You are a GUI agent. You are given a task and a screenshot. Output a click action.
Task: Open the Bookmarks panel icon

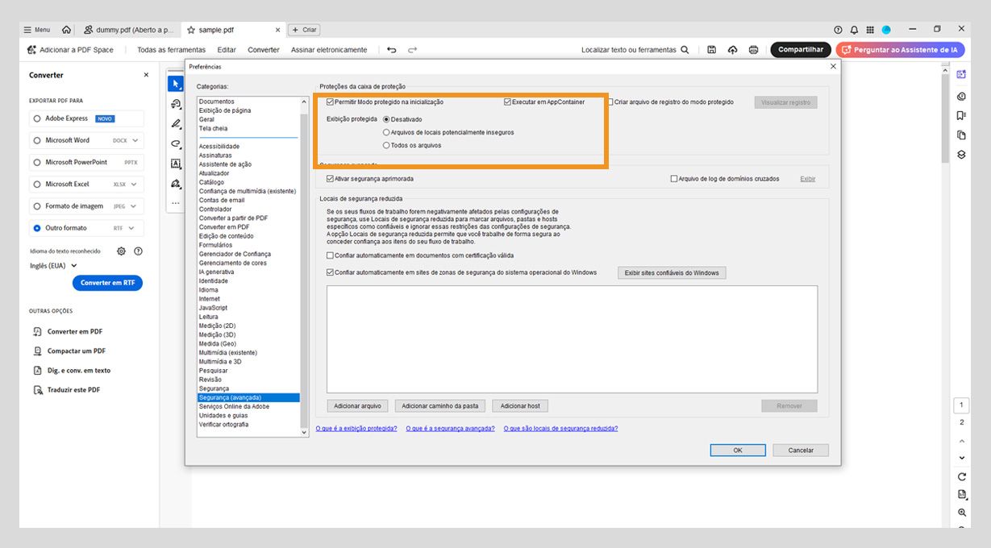962,114
